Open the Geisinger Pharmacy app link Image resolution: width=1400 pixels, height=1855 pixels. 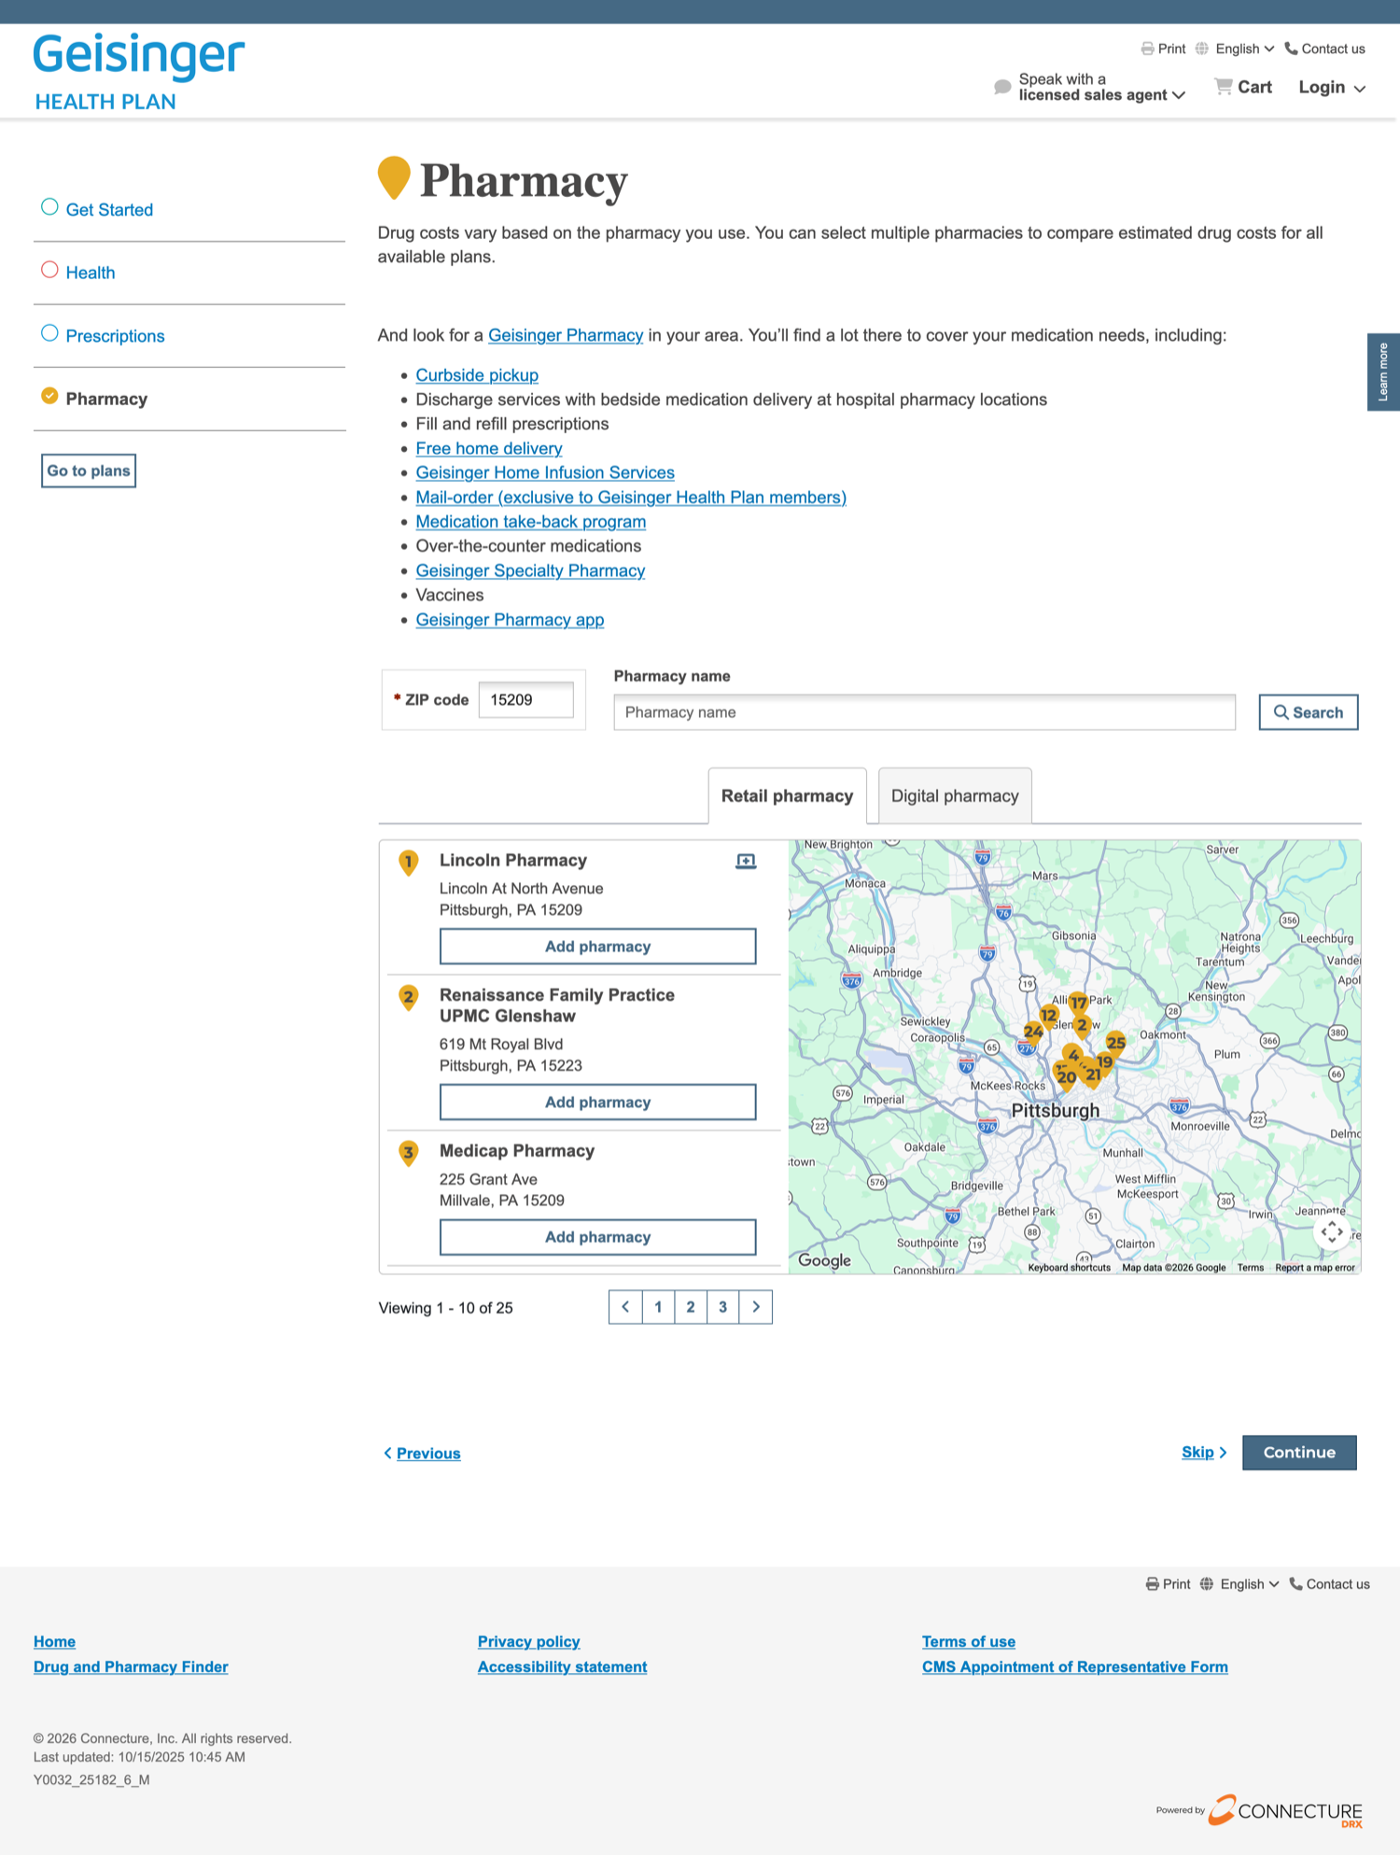(510, 620)
